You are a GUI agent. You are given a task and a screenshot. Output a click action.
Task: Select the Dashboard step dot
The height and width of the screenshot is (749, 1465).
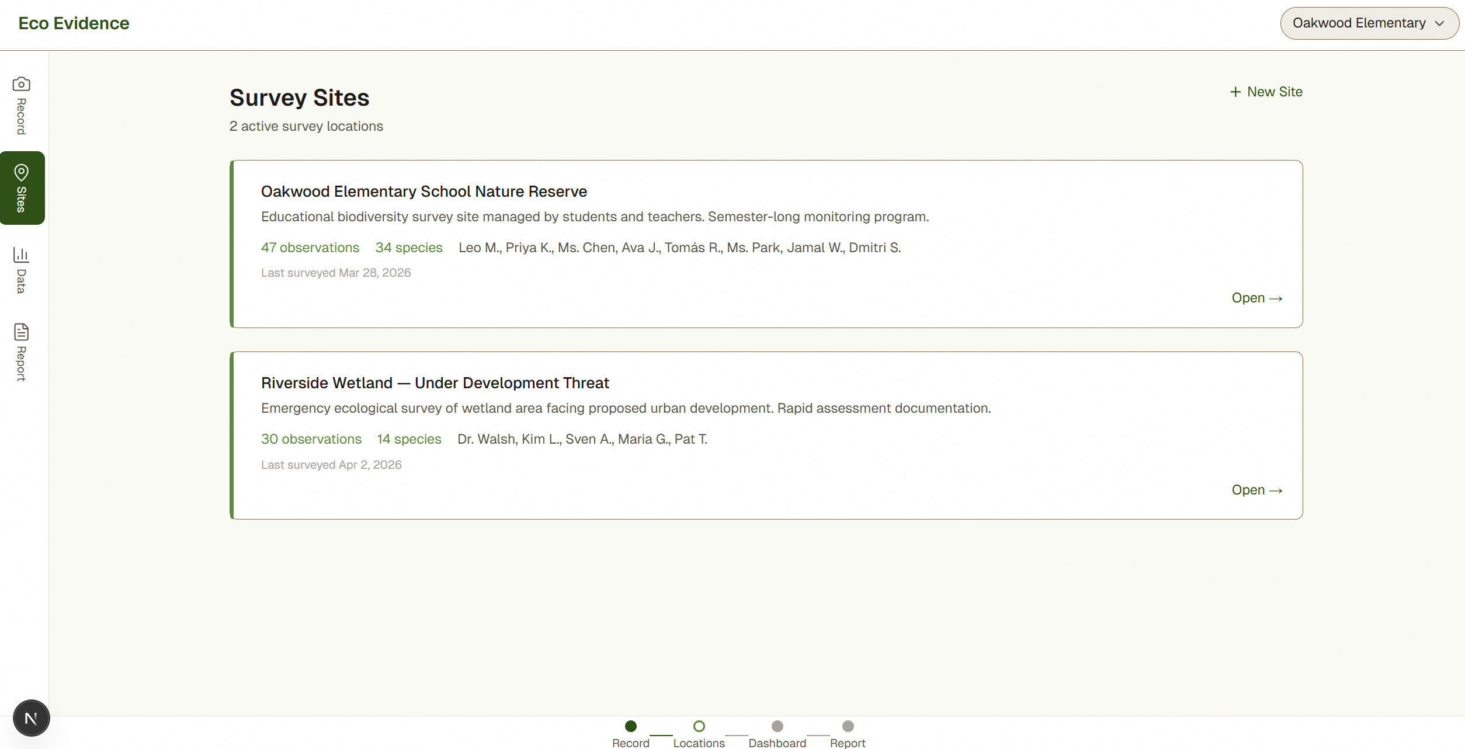point(777,726)
